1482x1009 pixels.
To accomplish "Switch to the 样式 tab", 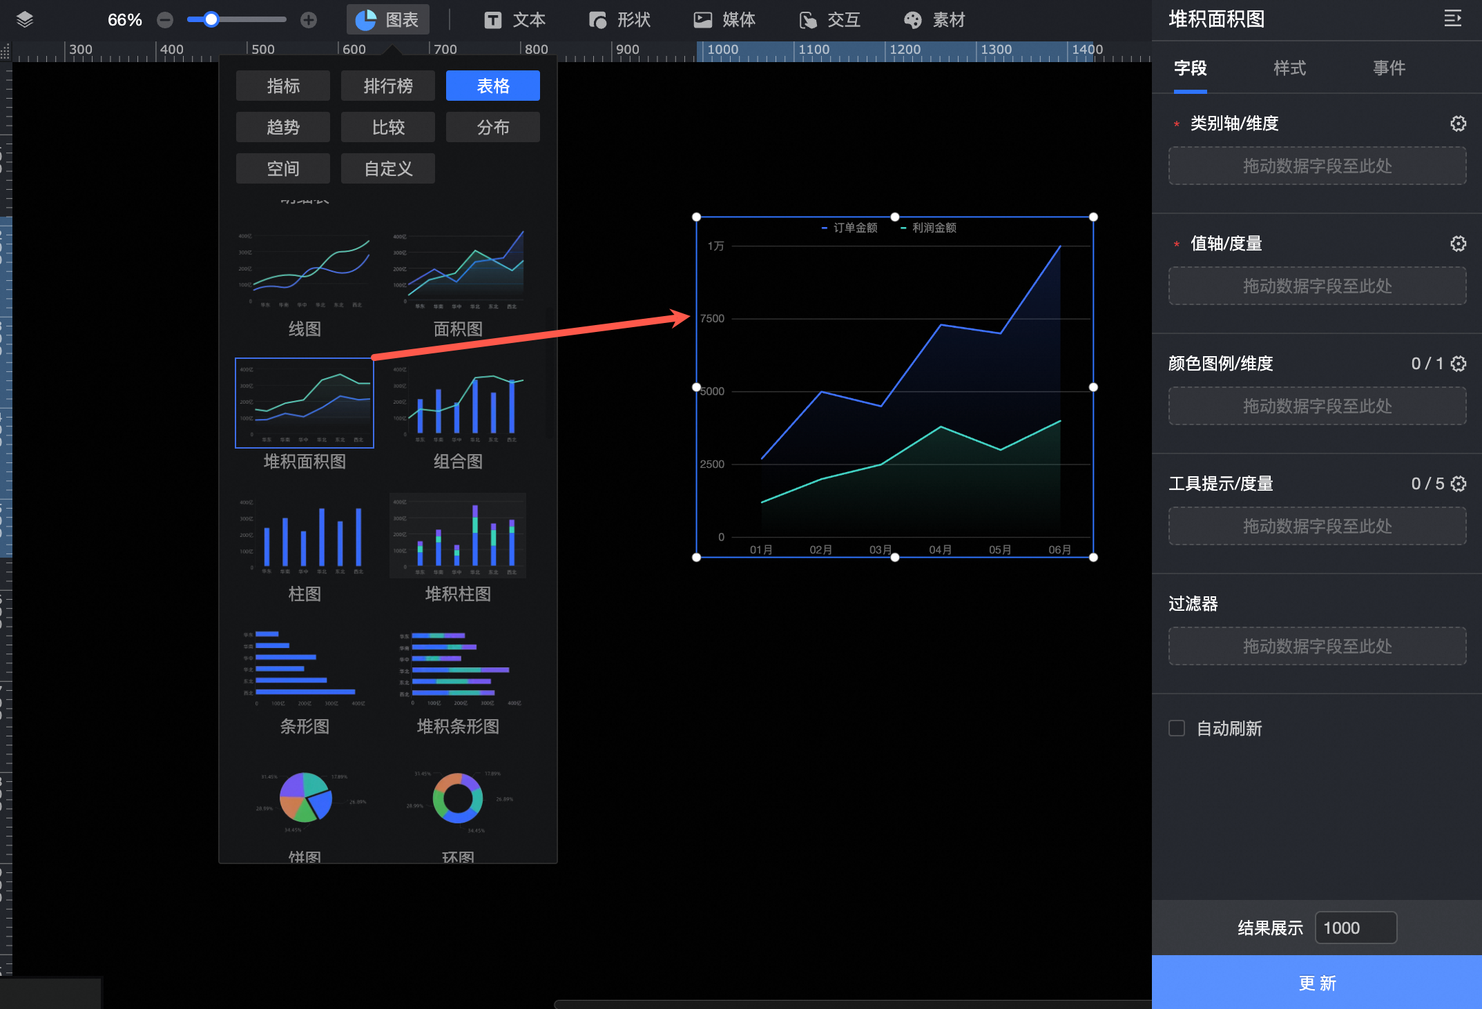I will 1289,68.
